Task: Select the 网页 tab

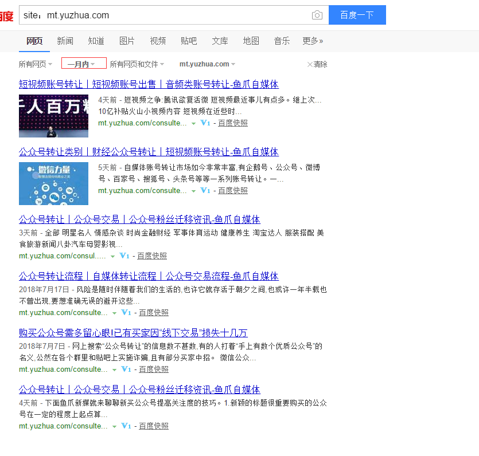Action: coord(34,41)
